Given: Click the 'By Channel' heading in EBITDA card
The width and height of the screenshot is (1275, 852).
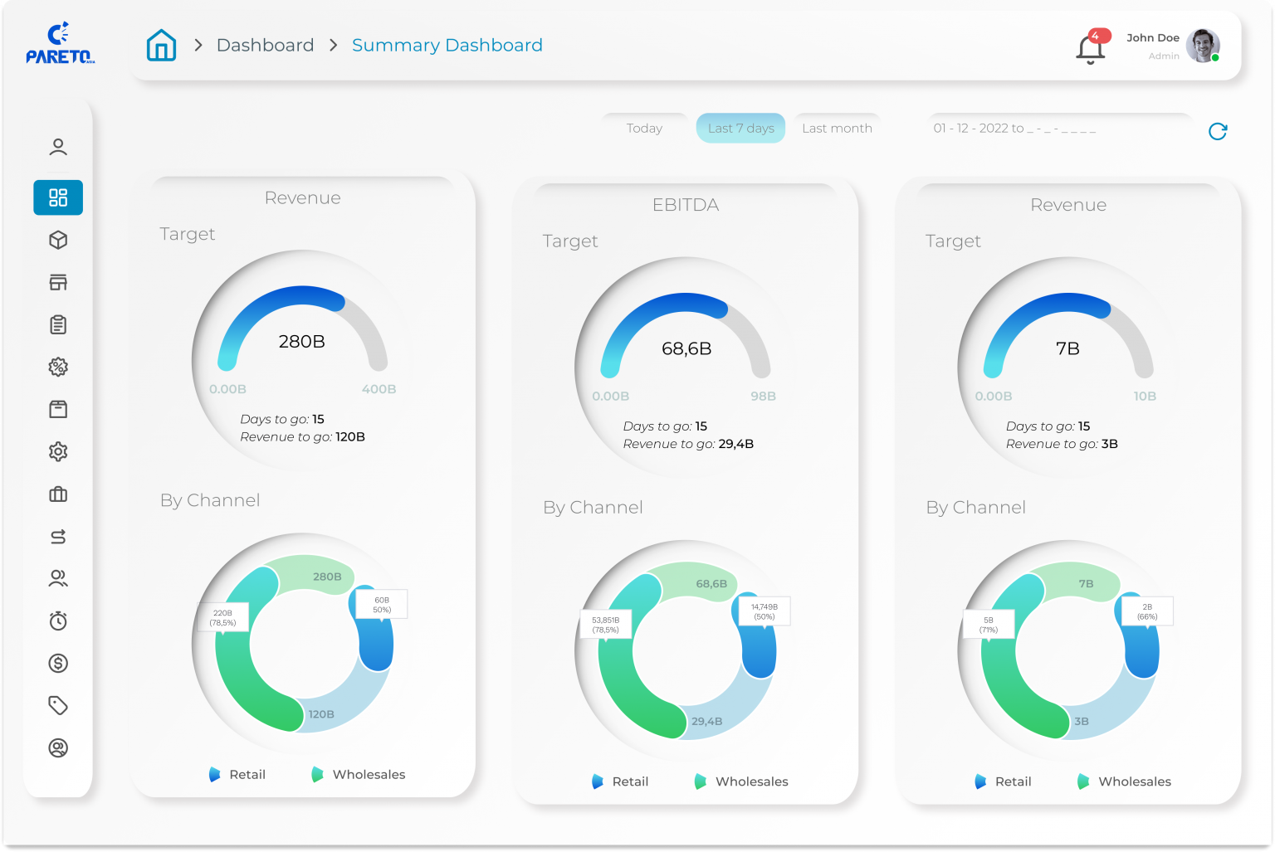Looking at the screenshot, I should pyautogui.click(x=593, y=508).
